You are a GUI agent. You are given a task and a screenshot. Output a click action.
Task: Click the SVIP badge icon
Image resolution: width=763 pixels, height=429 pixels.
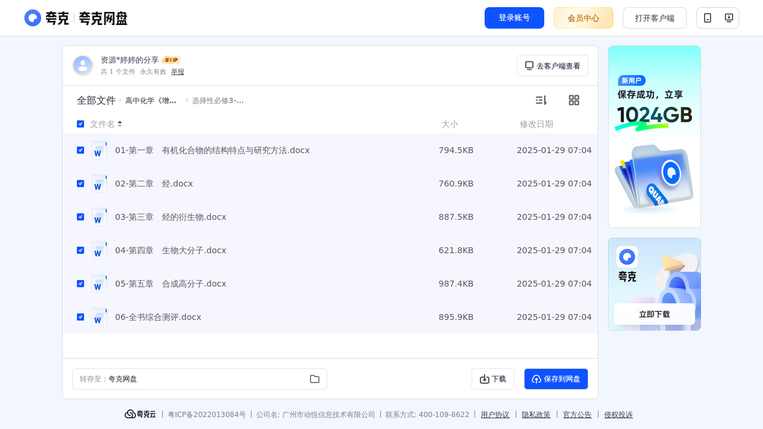pyautogui.click(x=171, y=60)
